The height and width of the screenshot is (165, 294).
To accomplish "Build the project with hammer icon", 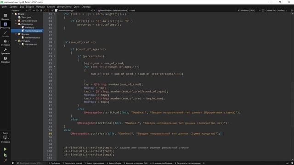I will [x=5, y=160].
